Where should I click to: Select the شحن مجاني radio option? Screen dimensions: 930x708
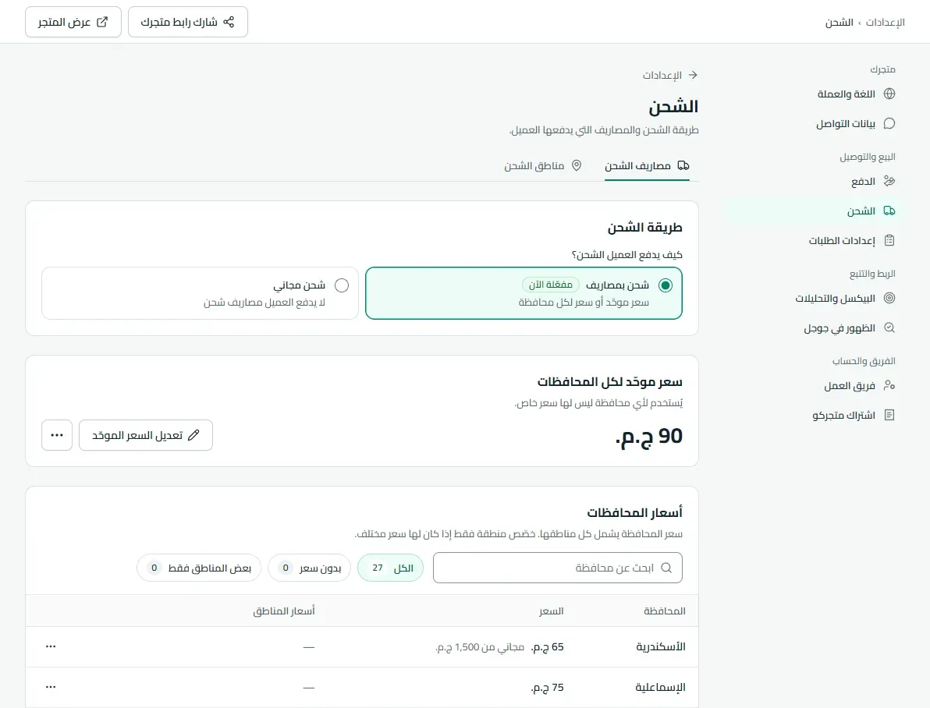(342, 285)
